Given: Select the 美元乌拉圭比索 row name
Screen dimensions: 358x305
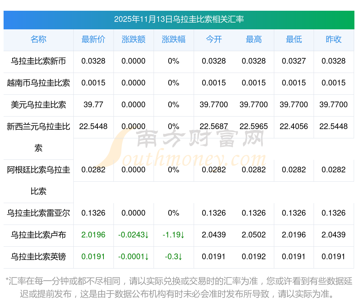Looking at the screenshot, I should pos(38,105).
